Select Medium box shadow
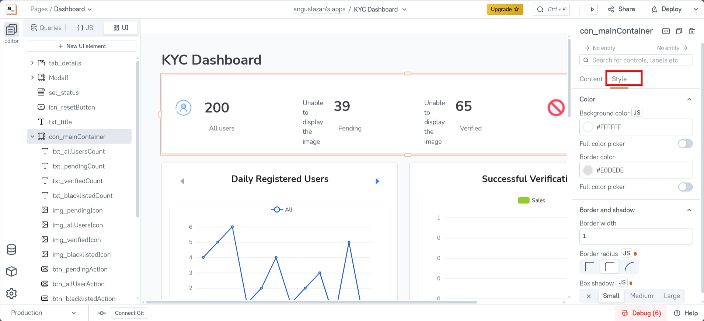The image size is (704, 321). pos(641,296)
